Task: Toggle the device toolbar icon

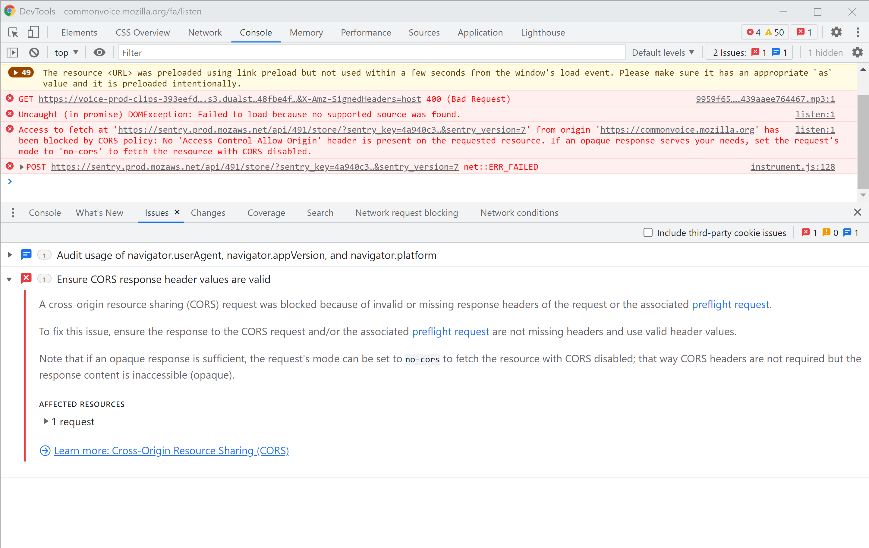Action: (33, 33)
